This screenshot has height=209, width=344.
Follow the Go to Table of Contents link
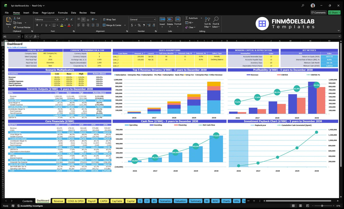pos(17,47)
